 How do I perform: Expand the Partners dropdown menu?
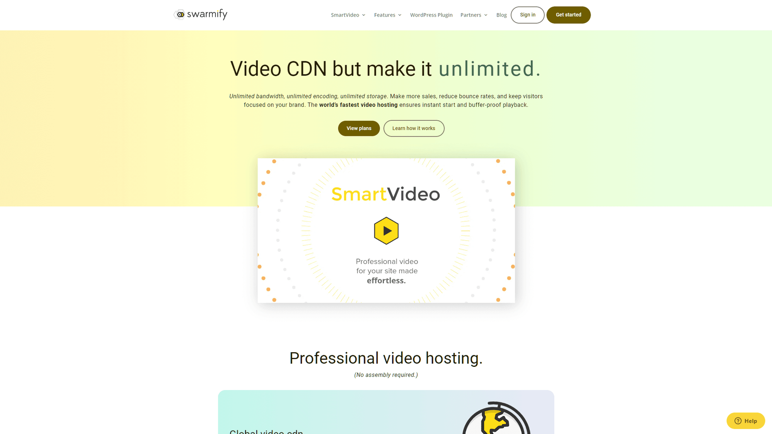(x=474, y=15)
